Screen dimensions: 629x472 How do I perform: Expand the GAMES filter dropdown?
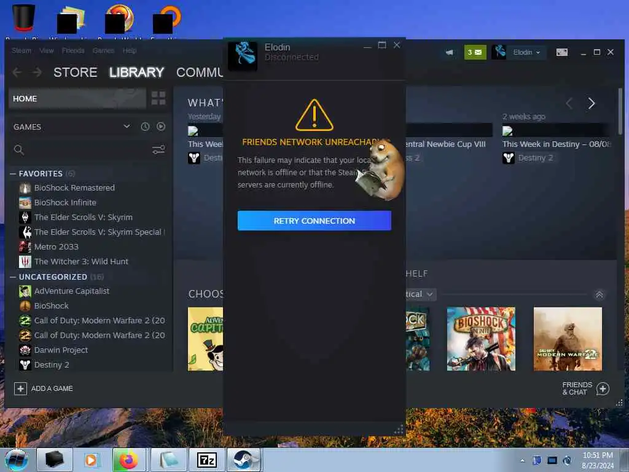click(127, 127)
